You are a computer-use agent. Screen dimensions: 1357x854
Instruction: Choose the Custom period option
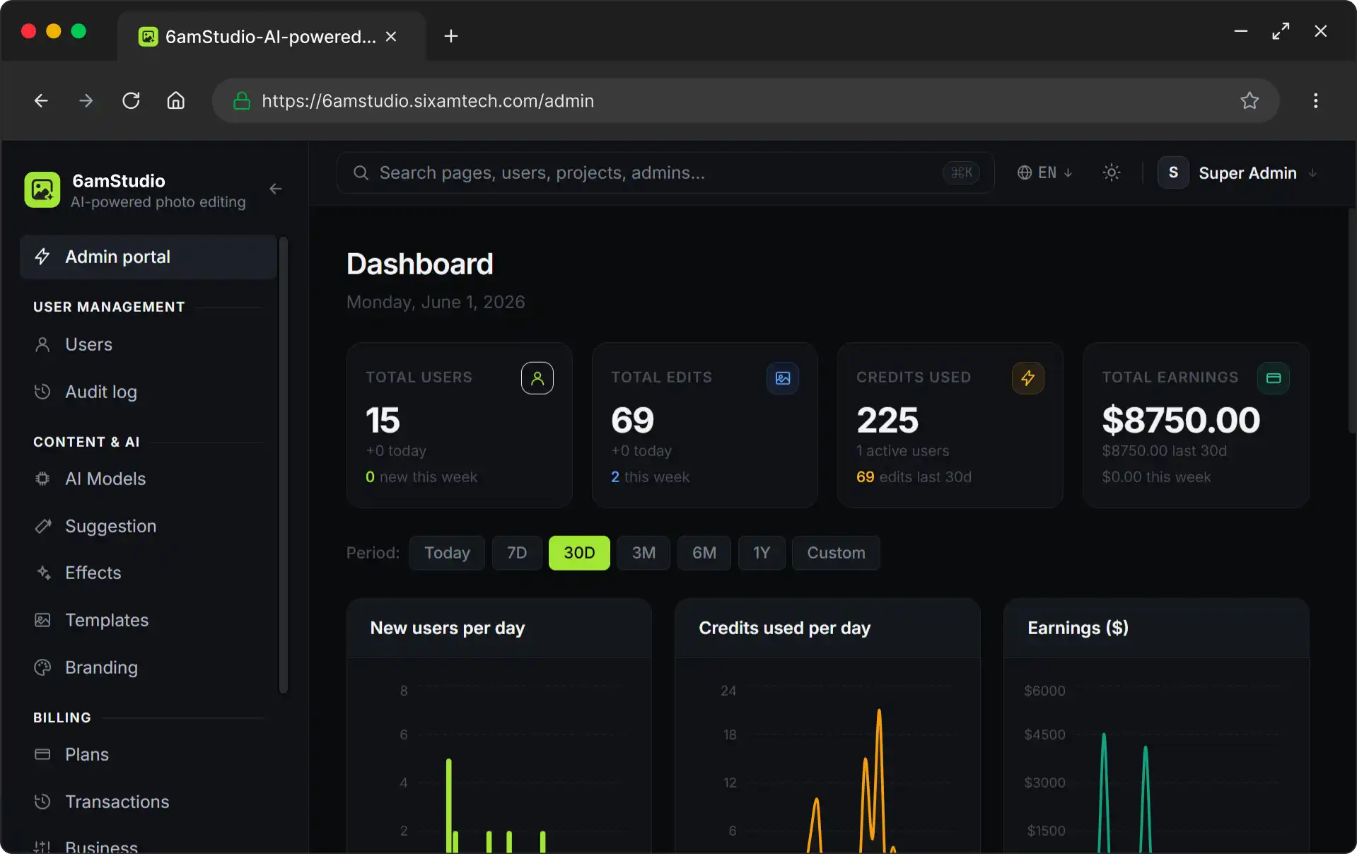[x=836, y=553]
